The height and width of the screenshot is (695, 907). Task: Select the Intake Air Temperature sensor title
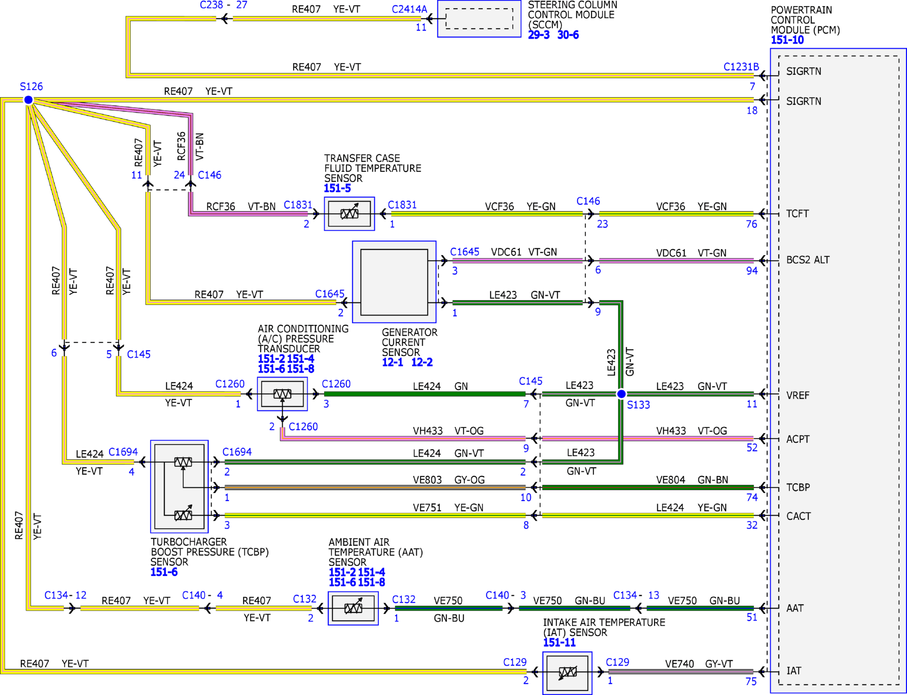(604, 627)
